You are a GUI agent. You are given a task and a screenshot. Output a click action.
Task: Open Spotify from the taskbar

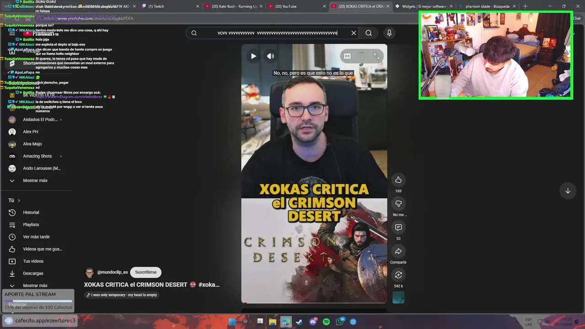coord(326,322)
